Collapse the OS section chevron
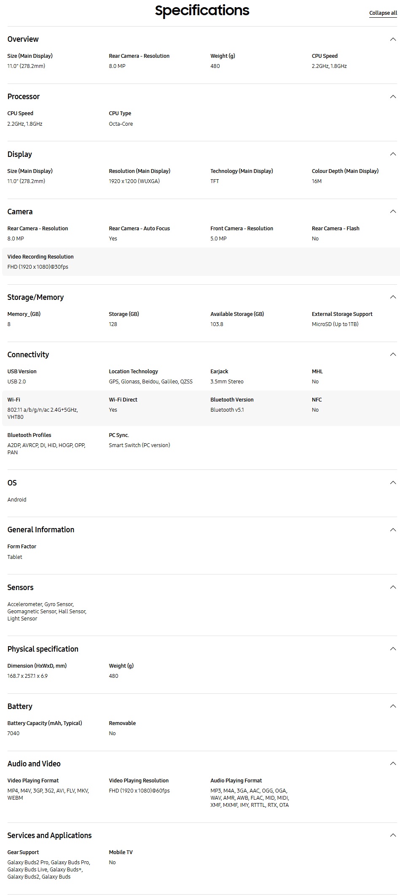400x895 pixels. tap(393, 483)
